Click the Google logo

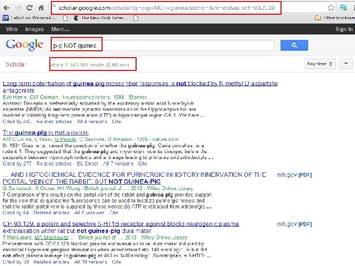coord(24,44)
